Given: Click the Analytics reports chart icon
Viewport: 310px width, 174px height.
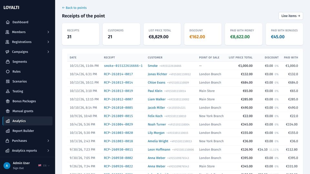Looking at the screenshot, I should coord(7,150).
